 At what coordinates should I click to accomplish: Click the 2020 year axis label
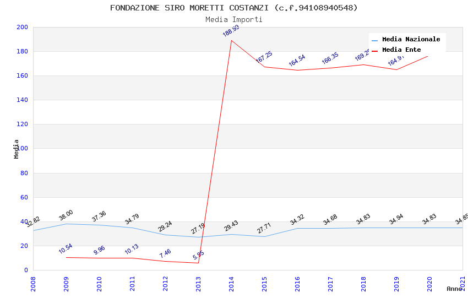click(429, 284)
